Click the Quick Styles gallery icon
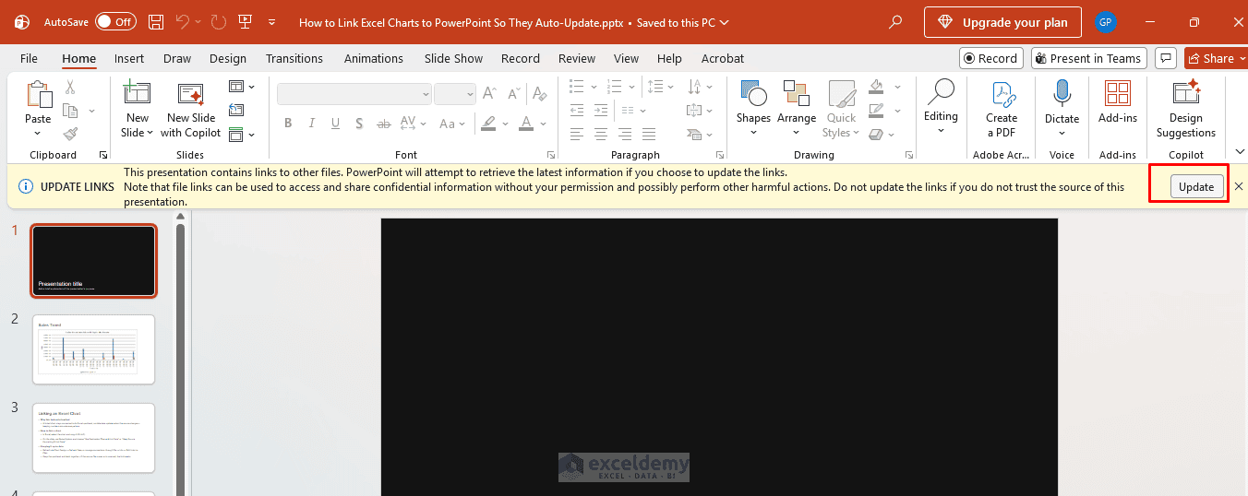The width and height of the screenshot is (1248, 496). [841, 110]
